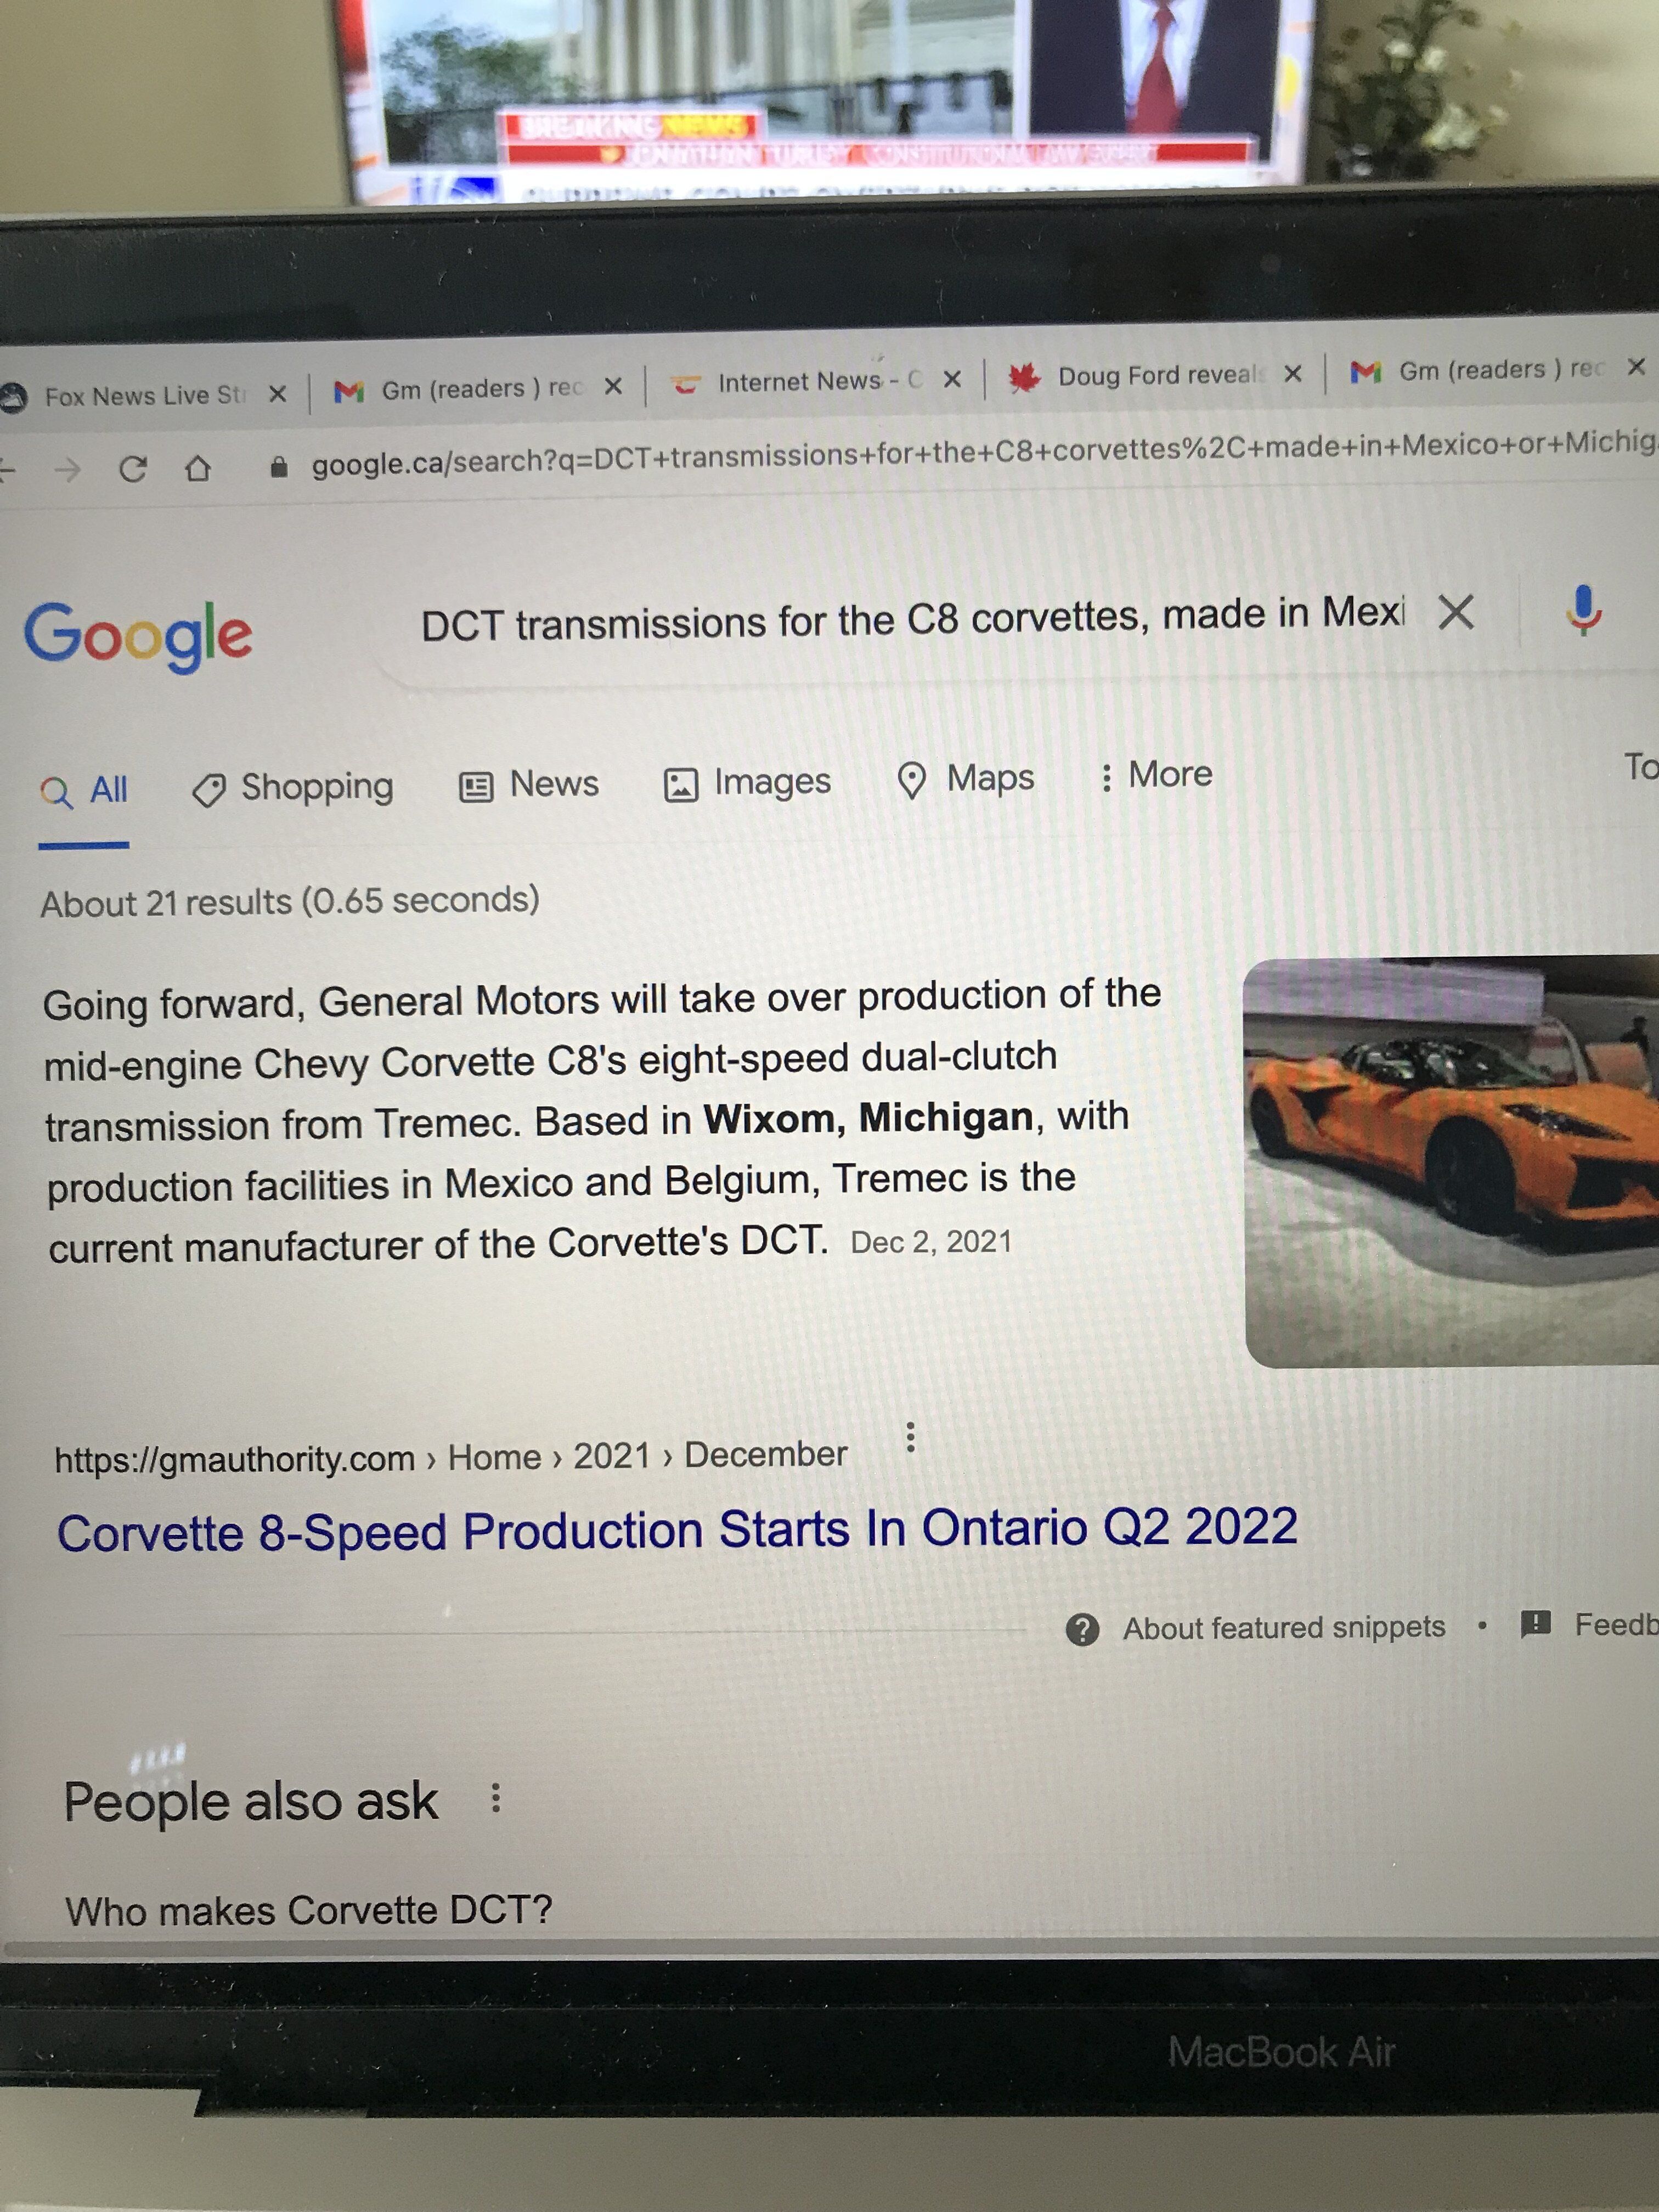1659x2212 pixels.
Task: Switch to the Images results tab
Action: click(x=747, y=782)
